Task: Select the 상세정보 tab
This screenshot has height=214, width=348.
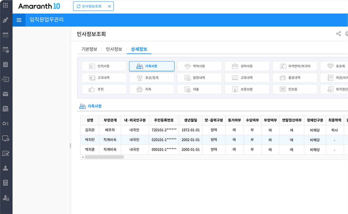Action: click(x=139, y=49)
